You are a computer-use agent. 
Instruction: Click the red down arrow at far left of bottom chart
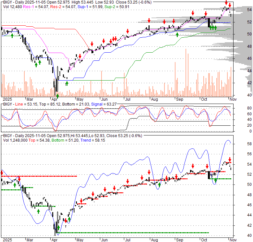click(x=2, y=172)
